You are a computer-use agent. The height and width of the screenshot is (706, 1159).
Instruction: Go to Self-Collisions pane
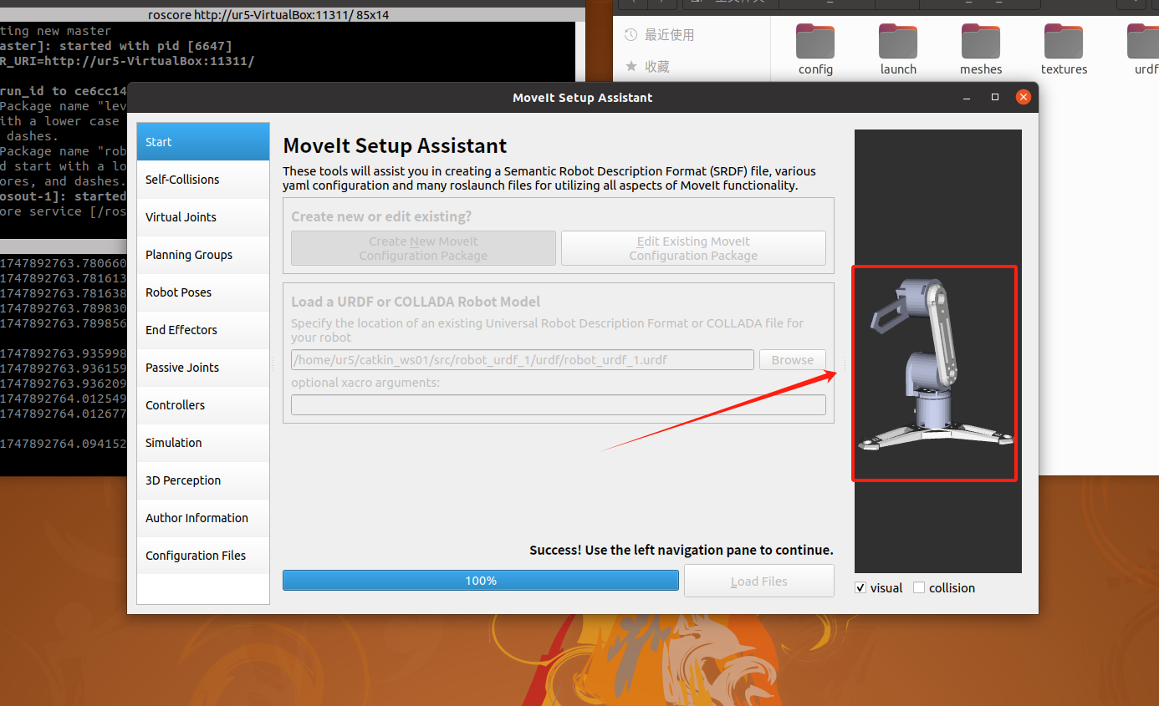203,180
